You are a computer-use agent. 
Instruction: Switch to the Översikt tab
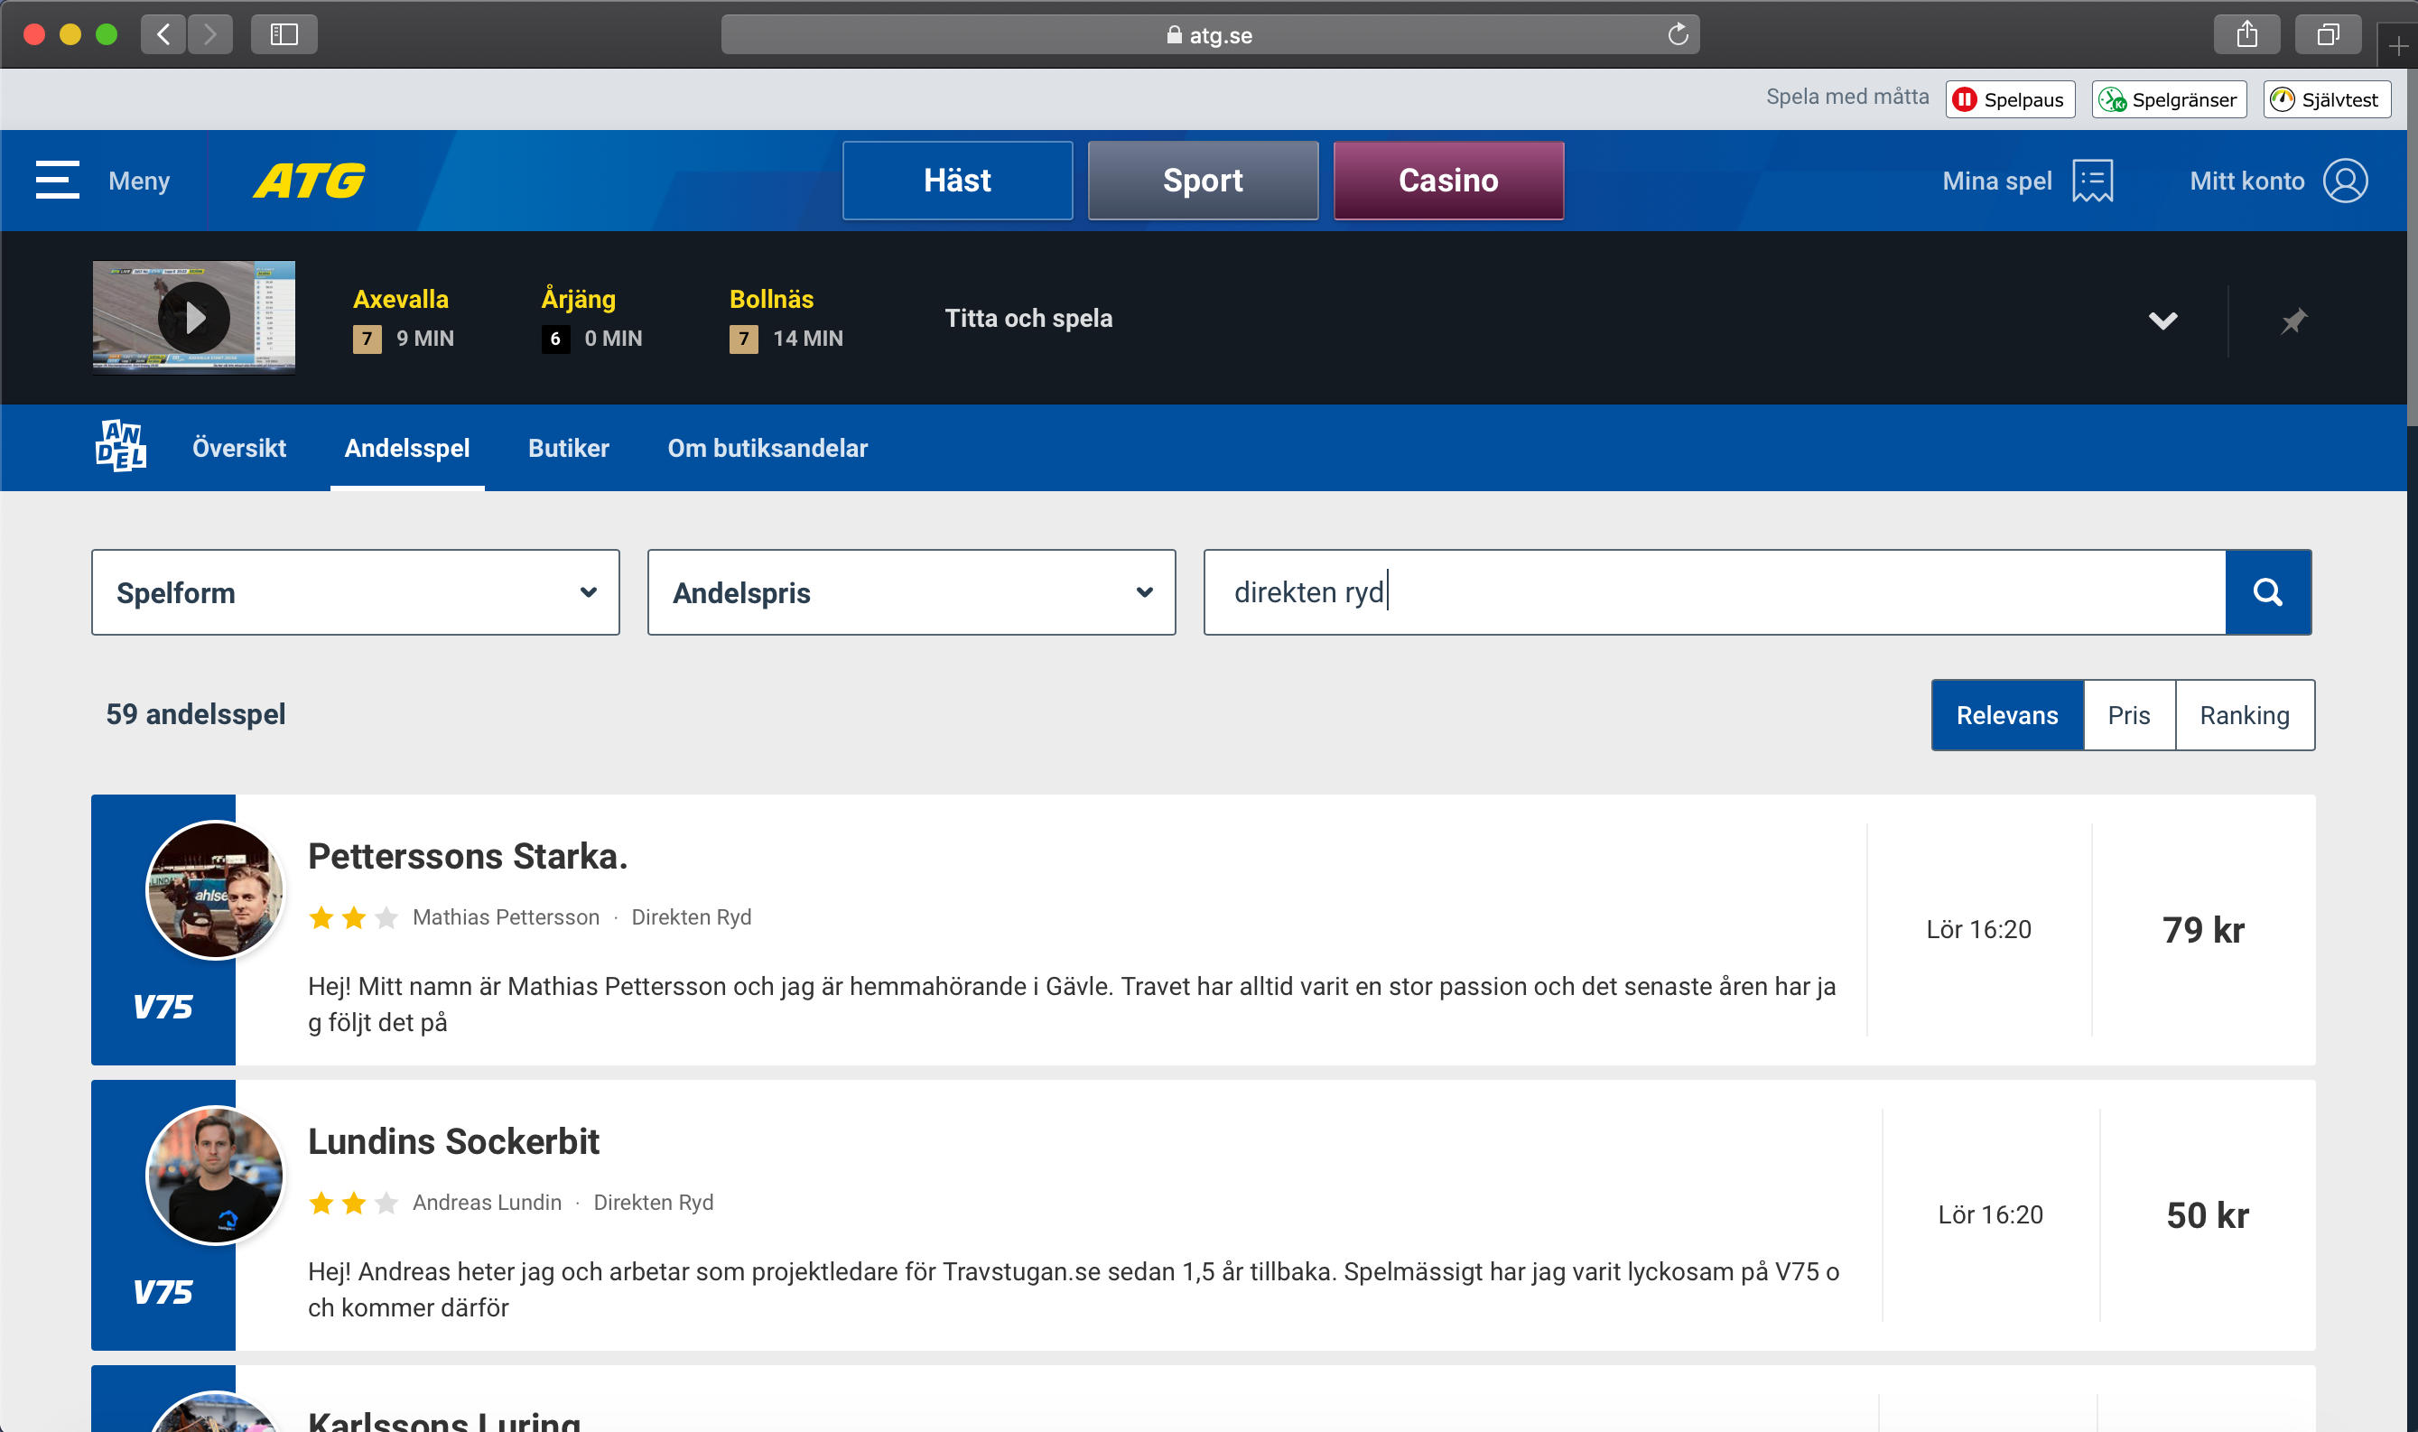click(238, 448)
